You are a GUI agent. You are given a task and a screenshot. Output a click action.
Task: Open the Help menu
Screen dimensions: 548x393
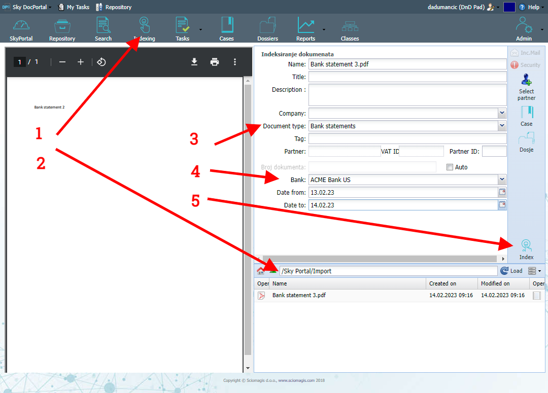coord(533,7)
